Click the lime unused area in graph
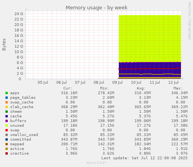Screen dimensions: 193x167 click(150, 39)
